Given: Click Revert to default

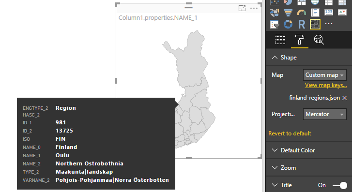Looking at the screenshot, I should coord(290,133).
